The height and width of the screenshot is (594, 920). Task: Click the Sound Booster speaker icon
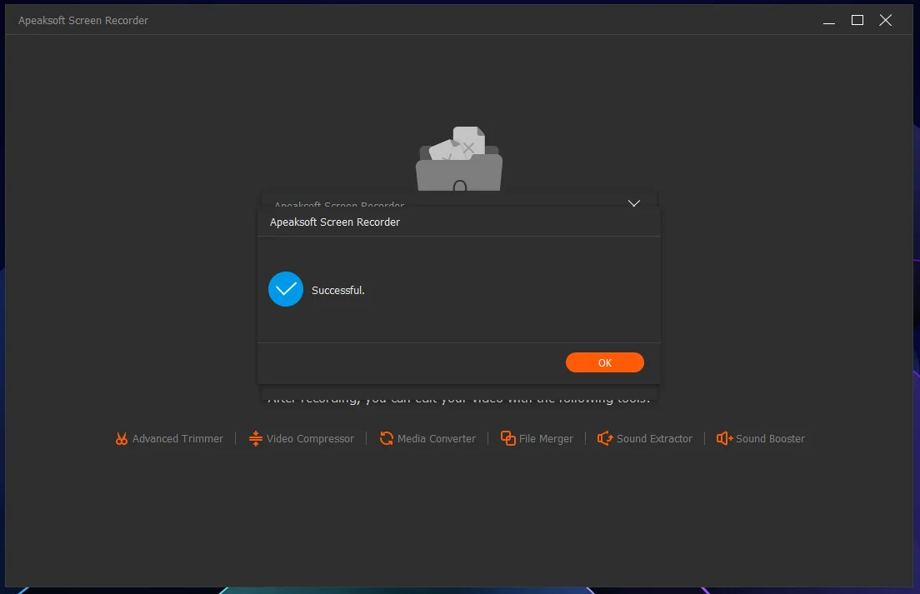pyautogui.click(x=725, y=438)
